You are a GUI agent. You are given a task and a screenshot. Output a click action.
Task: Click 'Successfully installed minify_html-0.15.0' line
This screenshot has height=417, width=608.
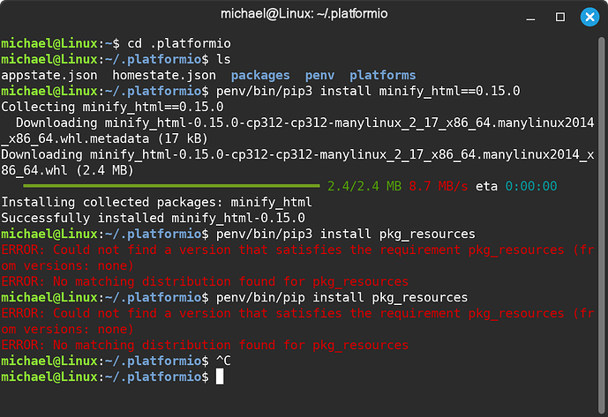154,218
